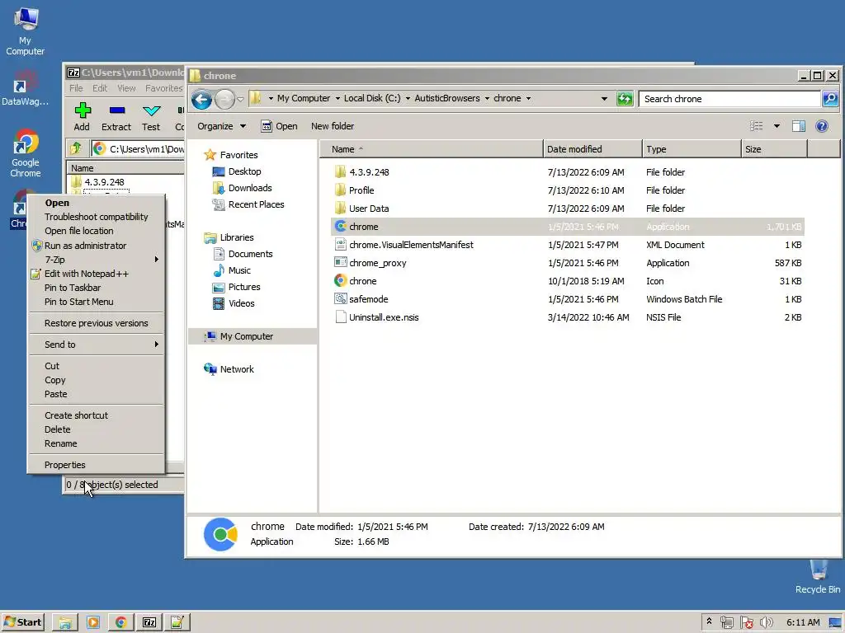
Task: Select Create shortcut menu entry
Action: (96, 415)
